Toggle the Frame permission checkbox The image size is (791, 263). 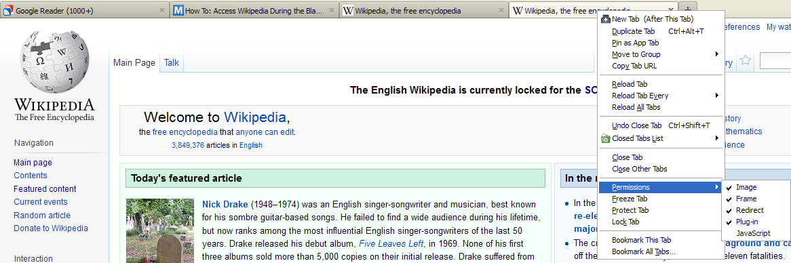coord(756,199)
